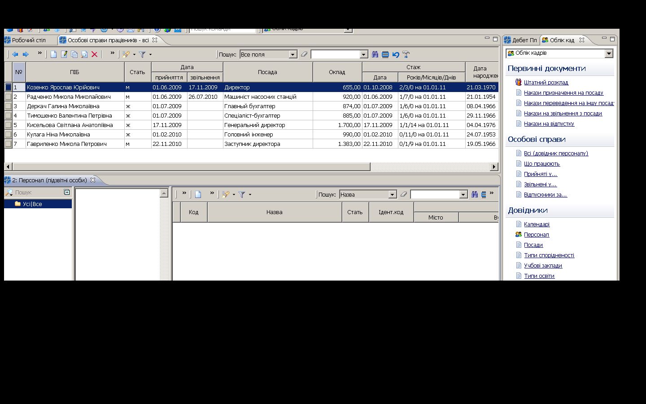
Task: Tick the checkbox for row 5 Кисельова
Action: (8, 125)
